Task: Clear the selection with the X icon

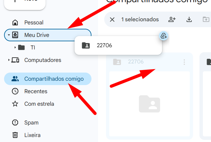Action: [x=112, y=20]
